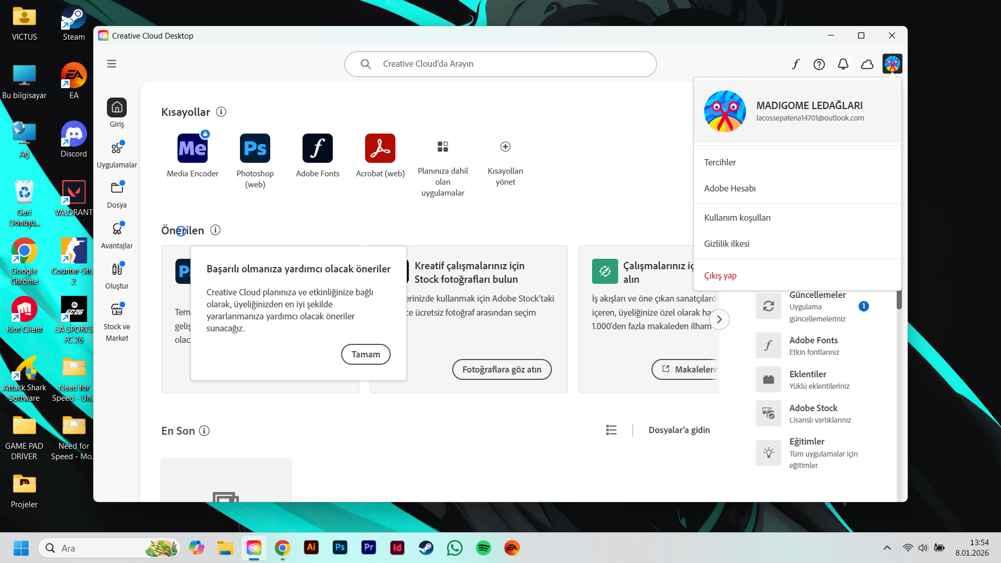1001x563 pixels.
Task: Open Oluştur in the sidebar
Action: (117, 275)
